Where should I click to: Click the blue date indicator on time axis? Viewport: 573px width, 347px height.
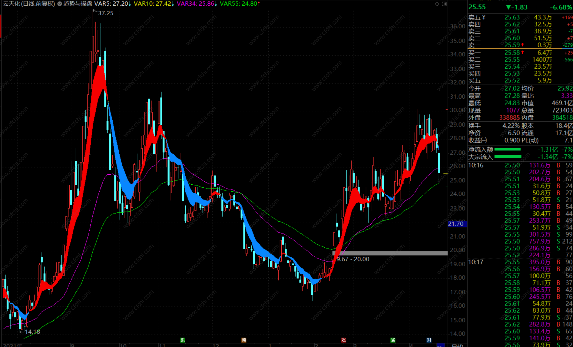[440, 345]
